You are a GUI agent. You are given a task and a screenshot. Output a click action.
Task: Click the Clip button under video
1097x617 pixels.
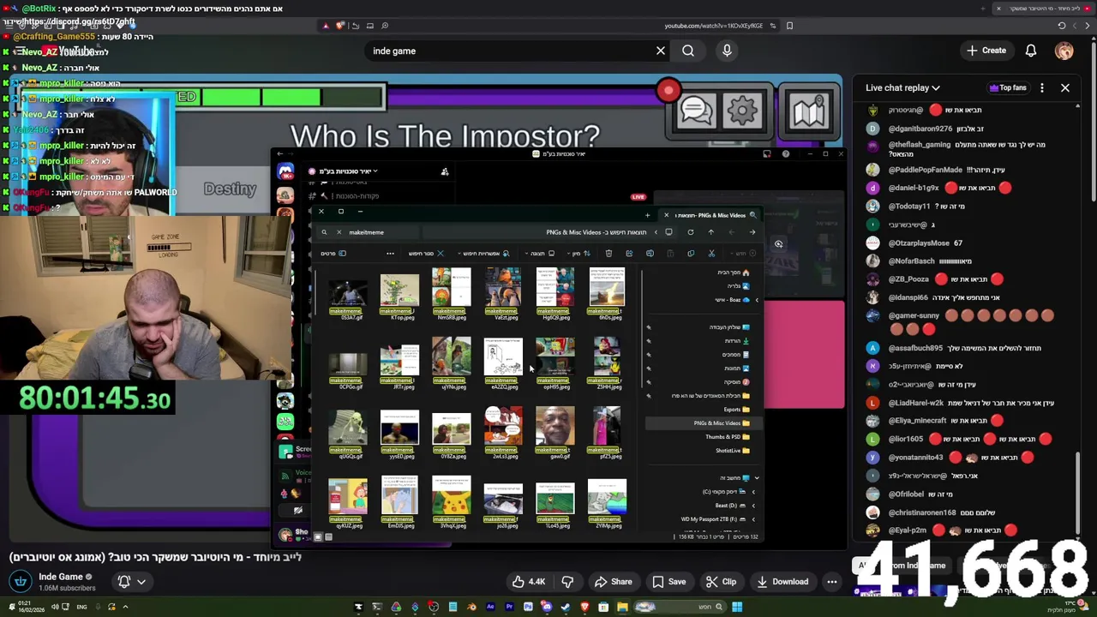click(x=721, y=582)
